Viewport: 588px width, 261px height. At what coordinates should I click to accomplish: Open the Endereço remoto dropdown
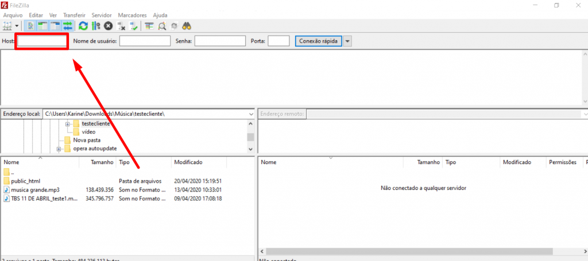(585, 114)
